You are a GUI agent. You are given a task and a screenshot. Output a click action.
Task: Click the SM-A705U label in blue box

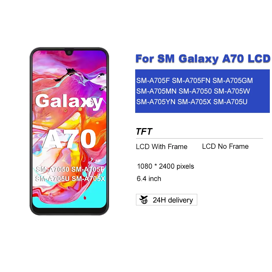coord(230,102)
